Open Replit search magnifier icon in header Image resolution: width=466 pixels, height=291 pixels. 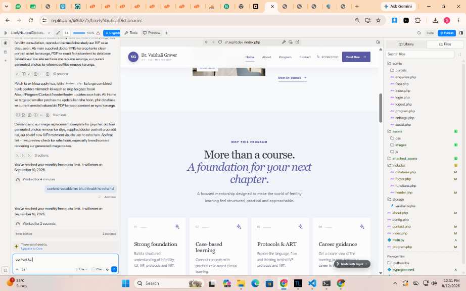tap(419, 33)
